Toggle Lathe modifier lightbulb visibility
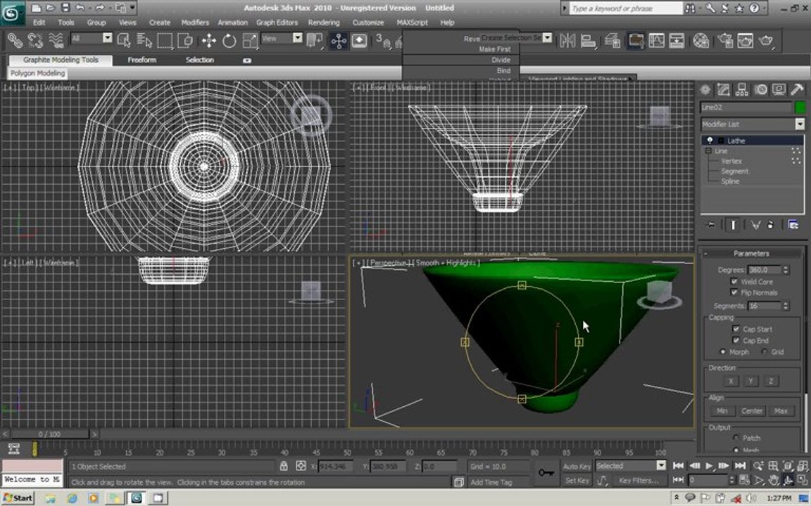Viewport: 811px width, 506px height. (710, 141)
